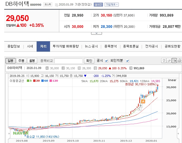Image resolution: width=182 pixels, height=143 pixels.
Task: Open the 시세 tab
Action: tap(30, 46)
